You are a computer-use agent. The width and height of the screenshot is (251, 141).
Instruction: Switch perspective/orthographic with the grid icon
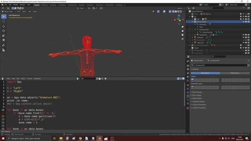tap(182, 39)
